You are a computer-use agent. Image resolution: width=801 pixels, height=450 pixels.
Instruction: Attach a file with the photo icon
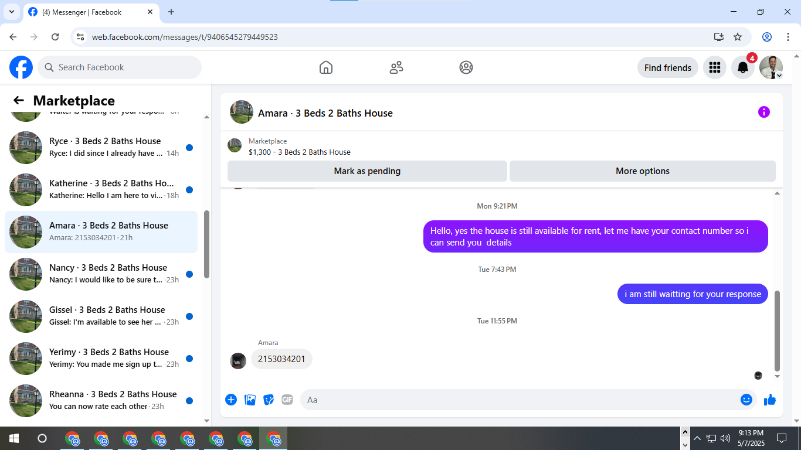pos(250,400)
